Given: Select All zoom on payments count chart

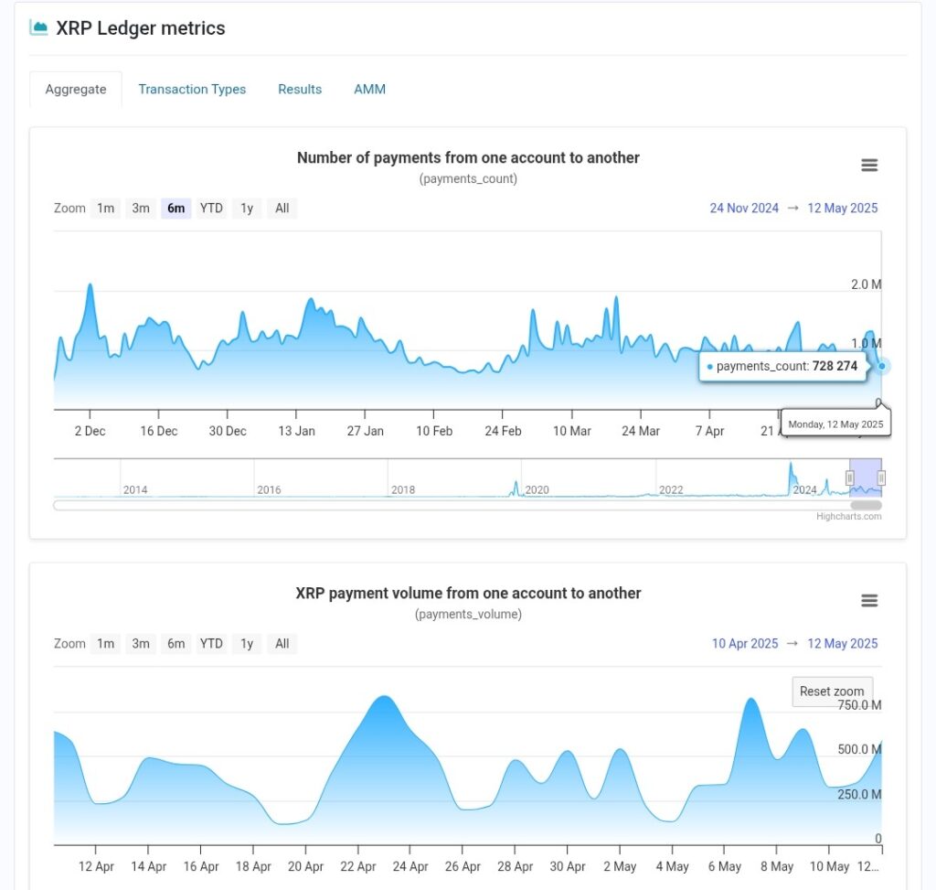Looking at the screenshot, I should [x=282, y=208].
